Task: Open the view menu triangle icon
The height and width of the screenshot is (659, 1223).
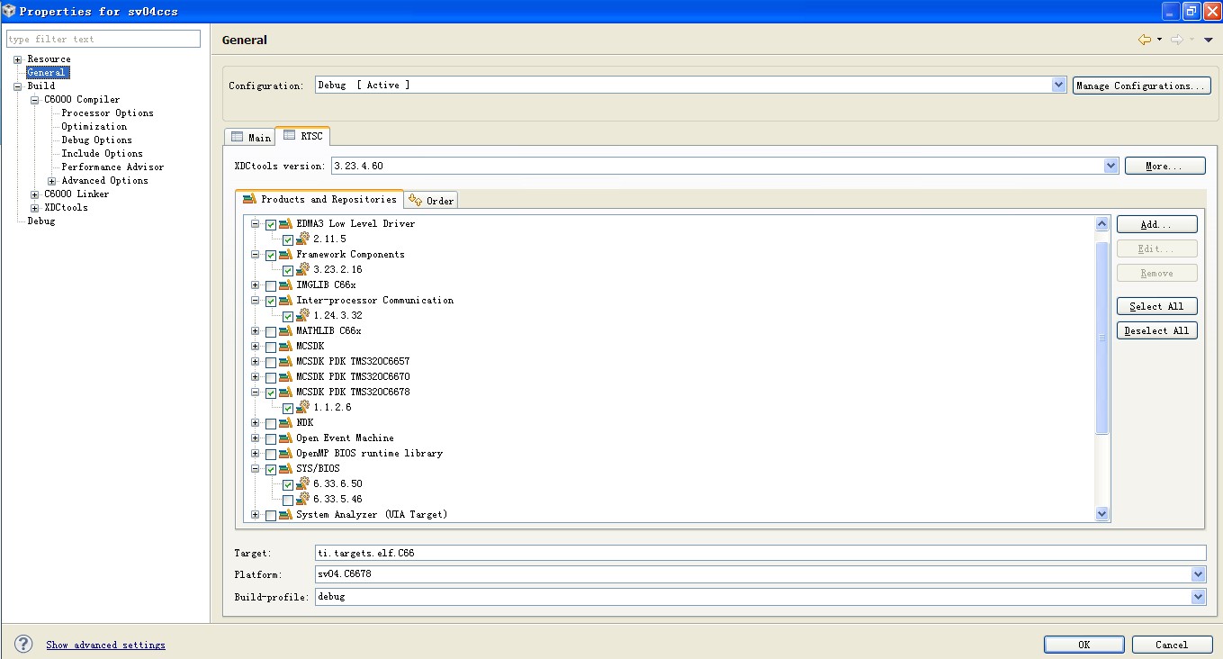Action: 1209,40
